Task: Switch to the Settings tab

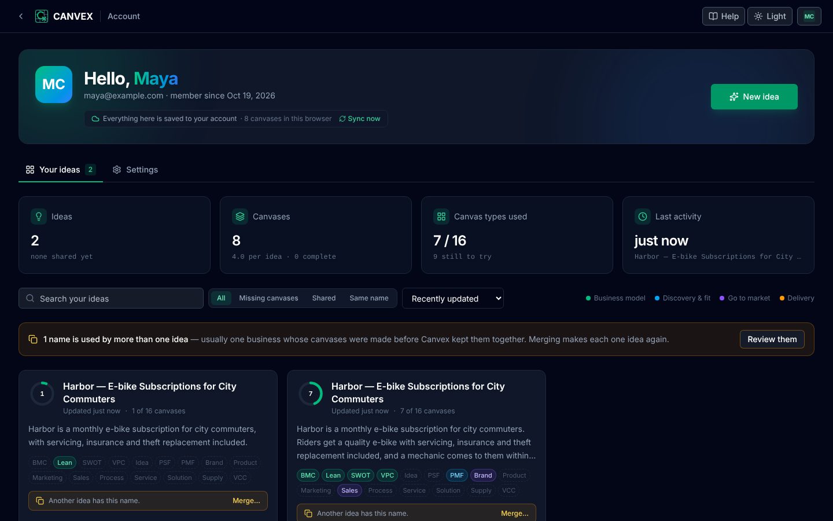Action: [x=135, y=170]
